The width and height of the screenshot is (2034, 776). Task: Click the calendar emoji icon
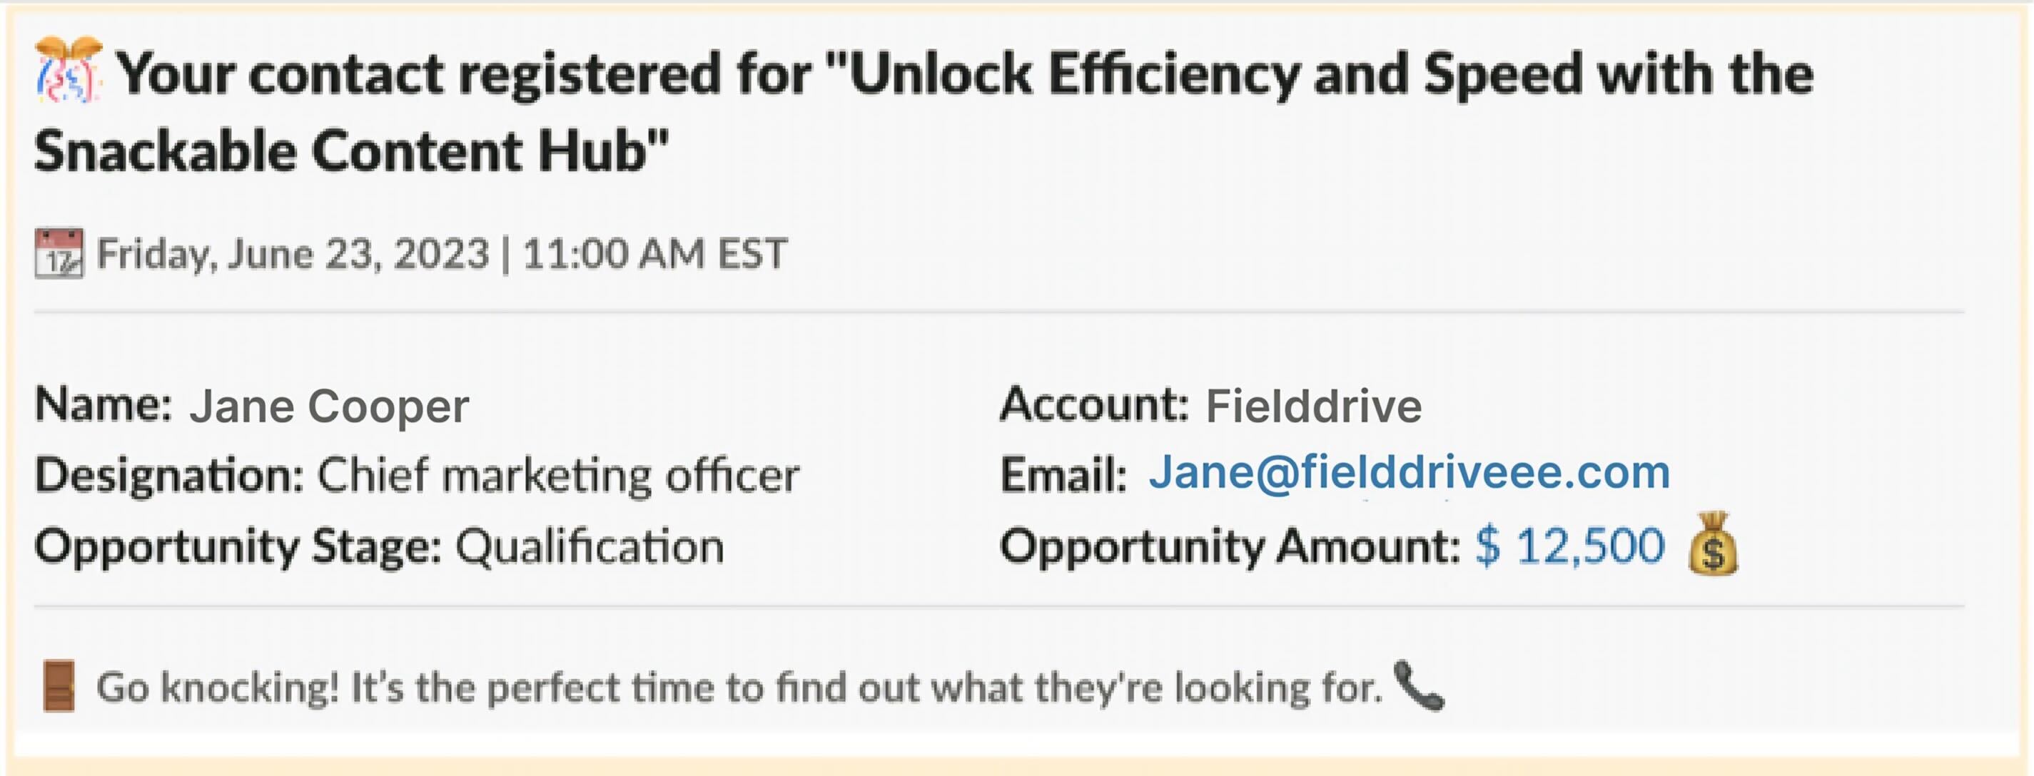click(59, 253)
